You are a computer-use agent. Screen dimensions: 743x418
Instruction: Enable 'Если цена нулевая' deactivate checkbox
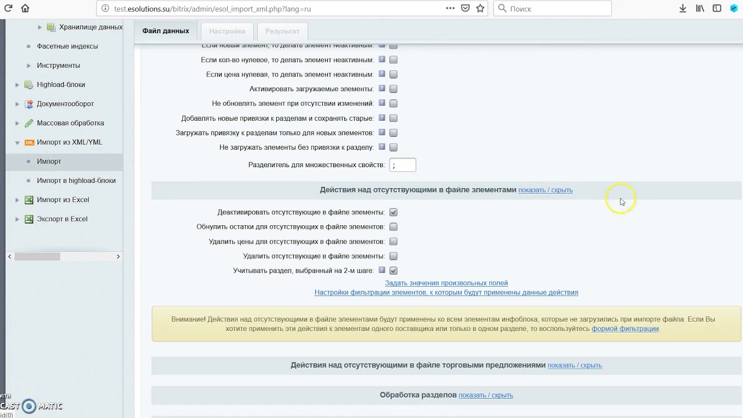coord(394,74)
